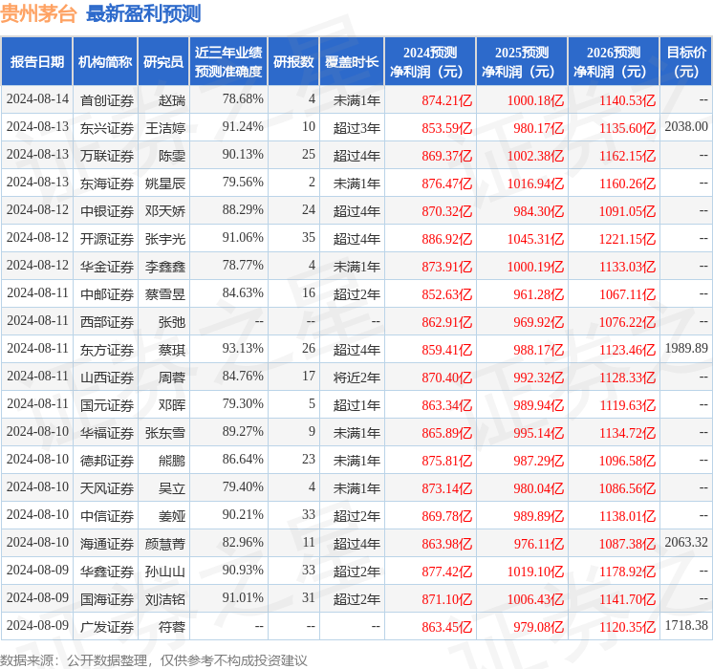Click target price 1989.89
The height and width of the screenshot is (669, 713).
[686, 349]
